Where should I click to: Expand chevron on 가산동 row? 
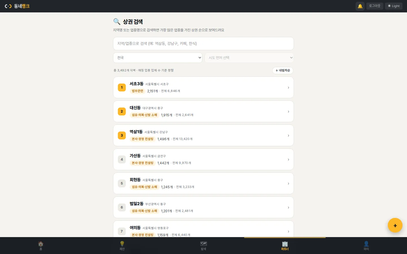288,159
